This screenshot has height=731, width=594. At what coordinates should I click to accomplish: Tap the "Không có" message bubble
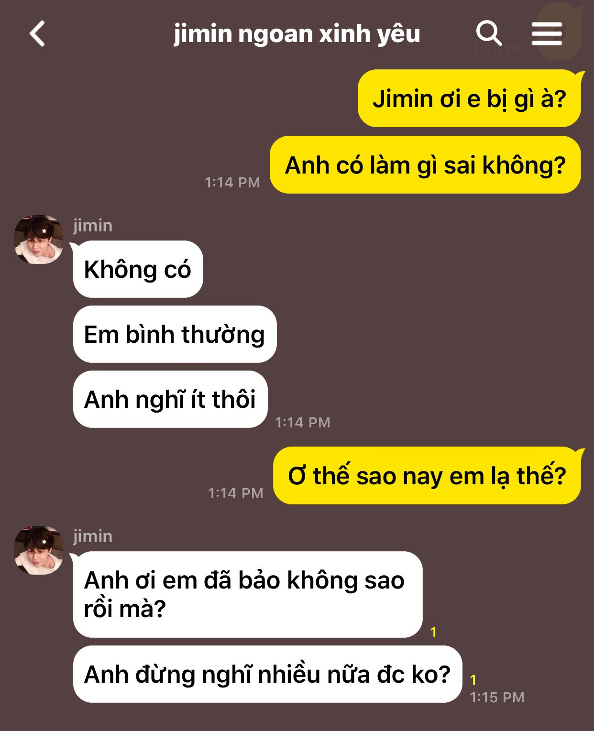click(x=138, y=269)
